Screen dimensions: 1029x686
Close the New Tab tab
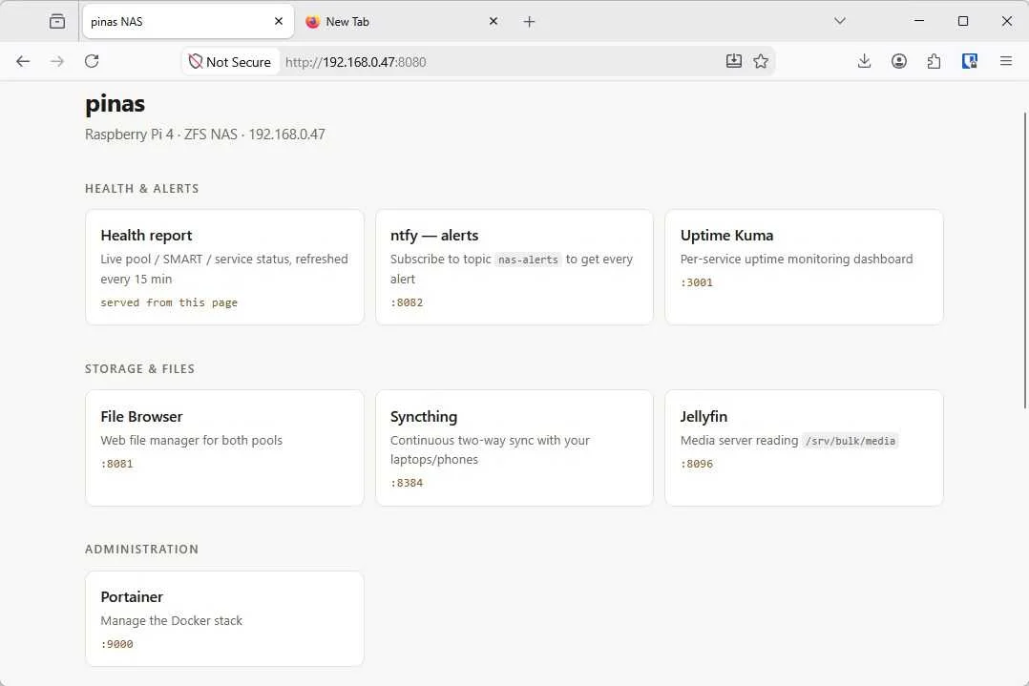[x=493, y=22]
